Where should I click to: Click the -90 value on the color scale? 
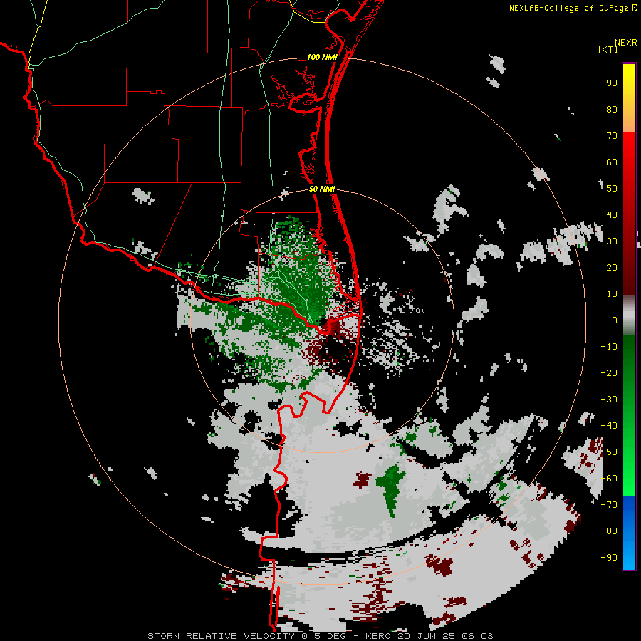pyautogui.click(x=609, y=557)
